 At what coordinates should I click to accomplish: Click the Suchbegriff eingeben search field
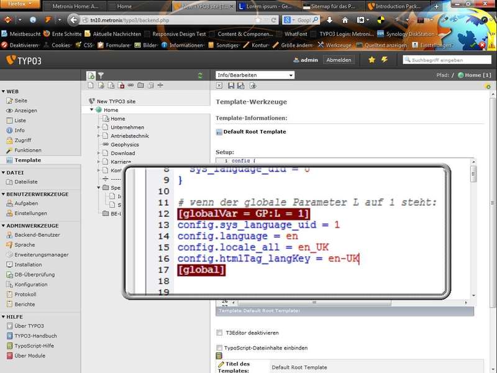pos(450,60)
